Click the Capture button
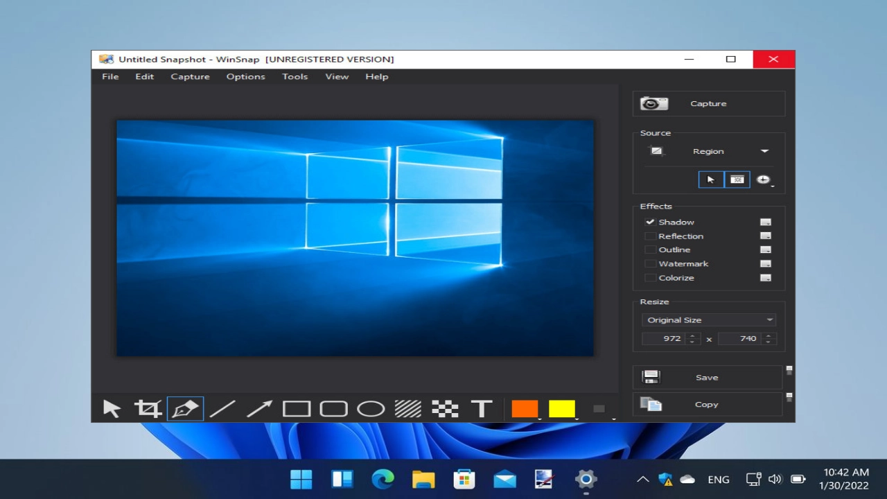The width and height of the screenshot is (887, 499). pyautogui.click(x=709, y=103)
